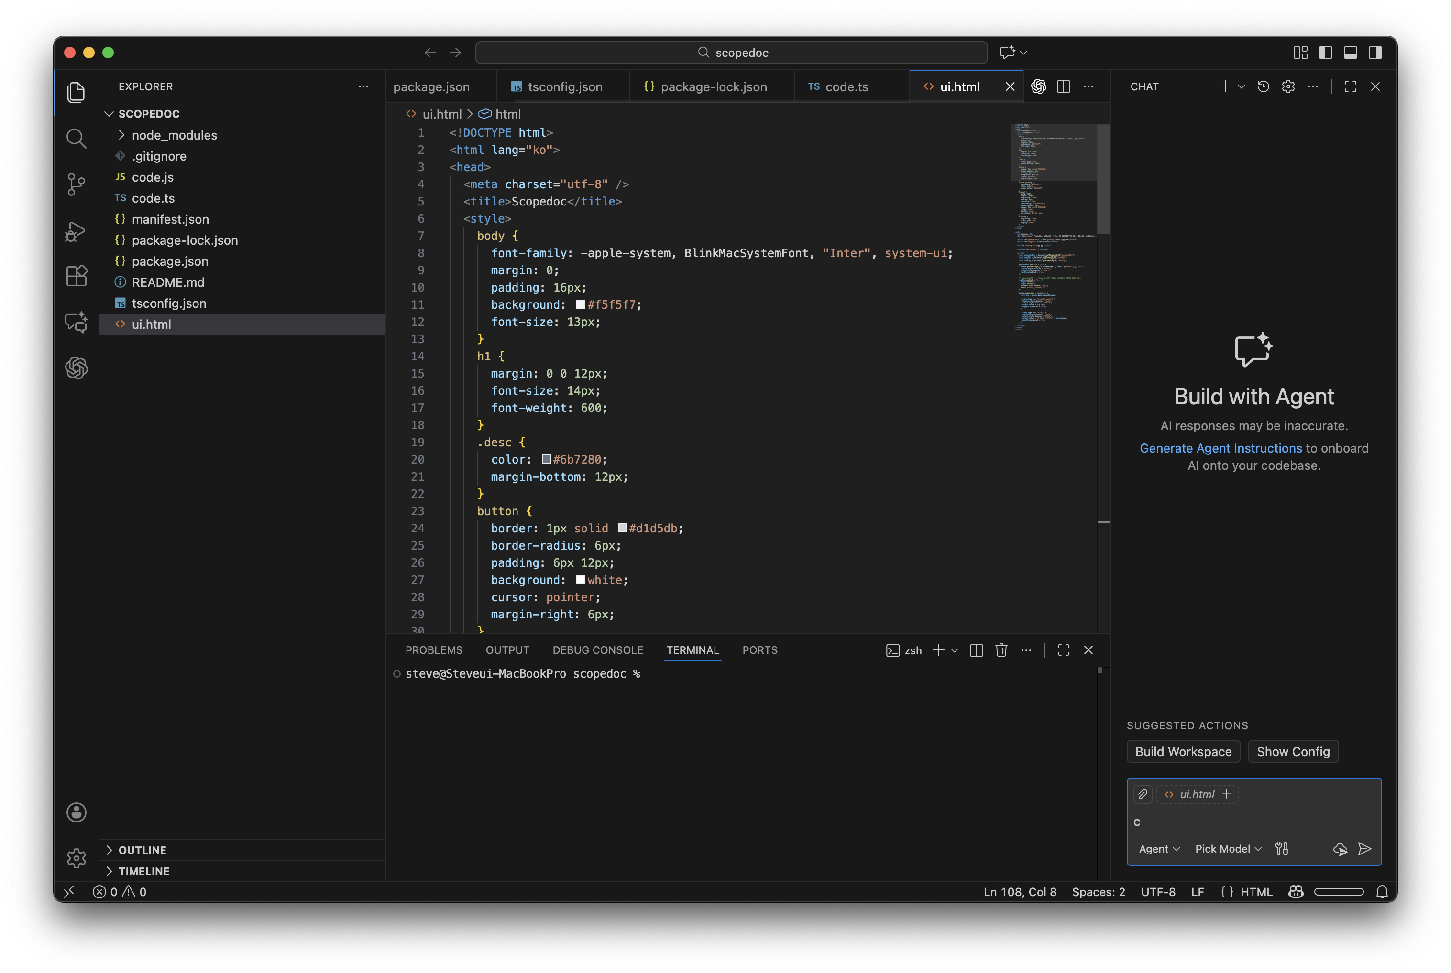
Task: Open the Pick Model dropdown
Action: [x=1228, y=848]
